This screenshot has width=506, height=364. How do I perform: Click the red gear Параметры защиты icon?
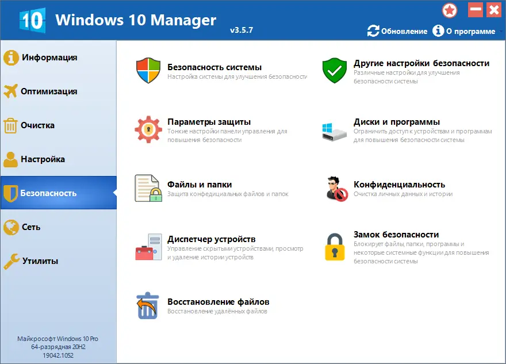(148, 129)
